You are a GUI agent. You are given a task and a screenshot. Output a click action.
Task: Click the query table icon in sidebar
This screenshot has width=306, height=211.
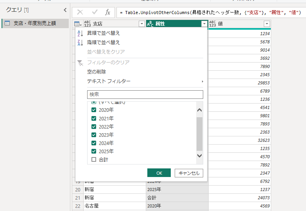tap(7, 23)
